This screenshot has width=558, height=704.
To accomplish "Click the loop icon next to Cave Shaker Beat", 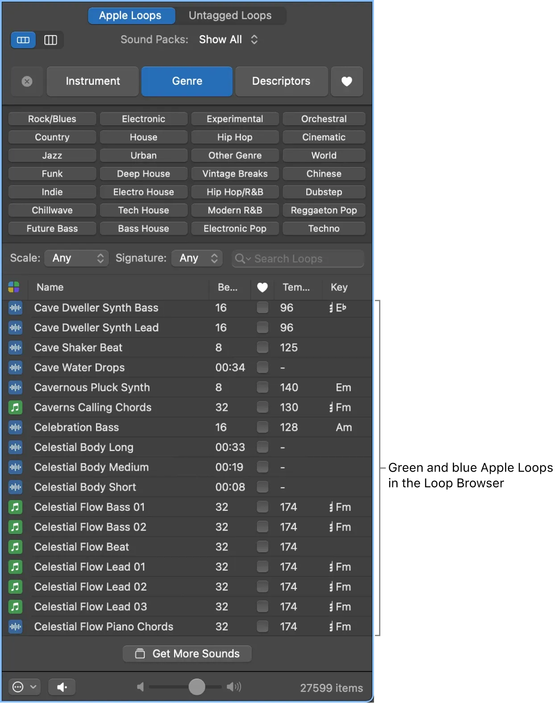I will pos(15,348).
